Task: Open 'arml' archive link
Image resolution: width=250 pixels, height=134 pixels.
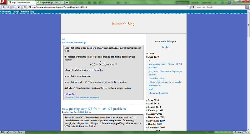Action: 151,89
